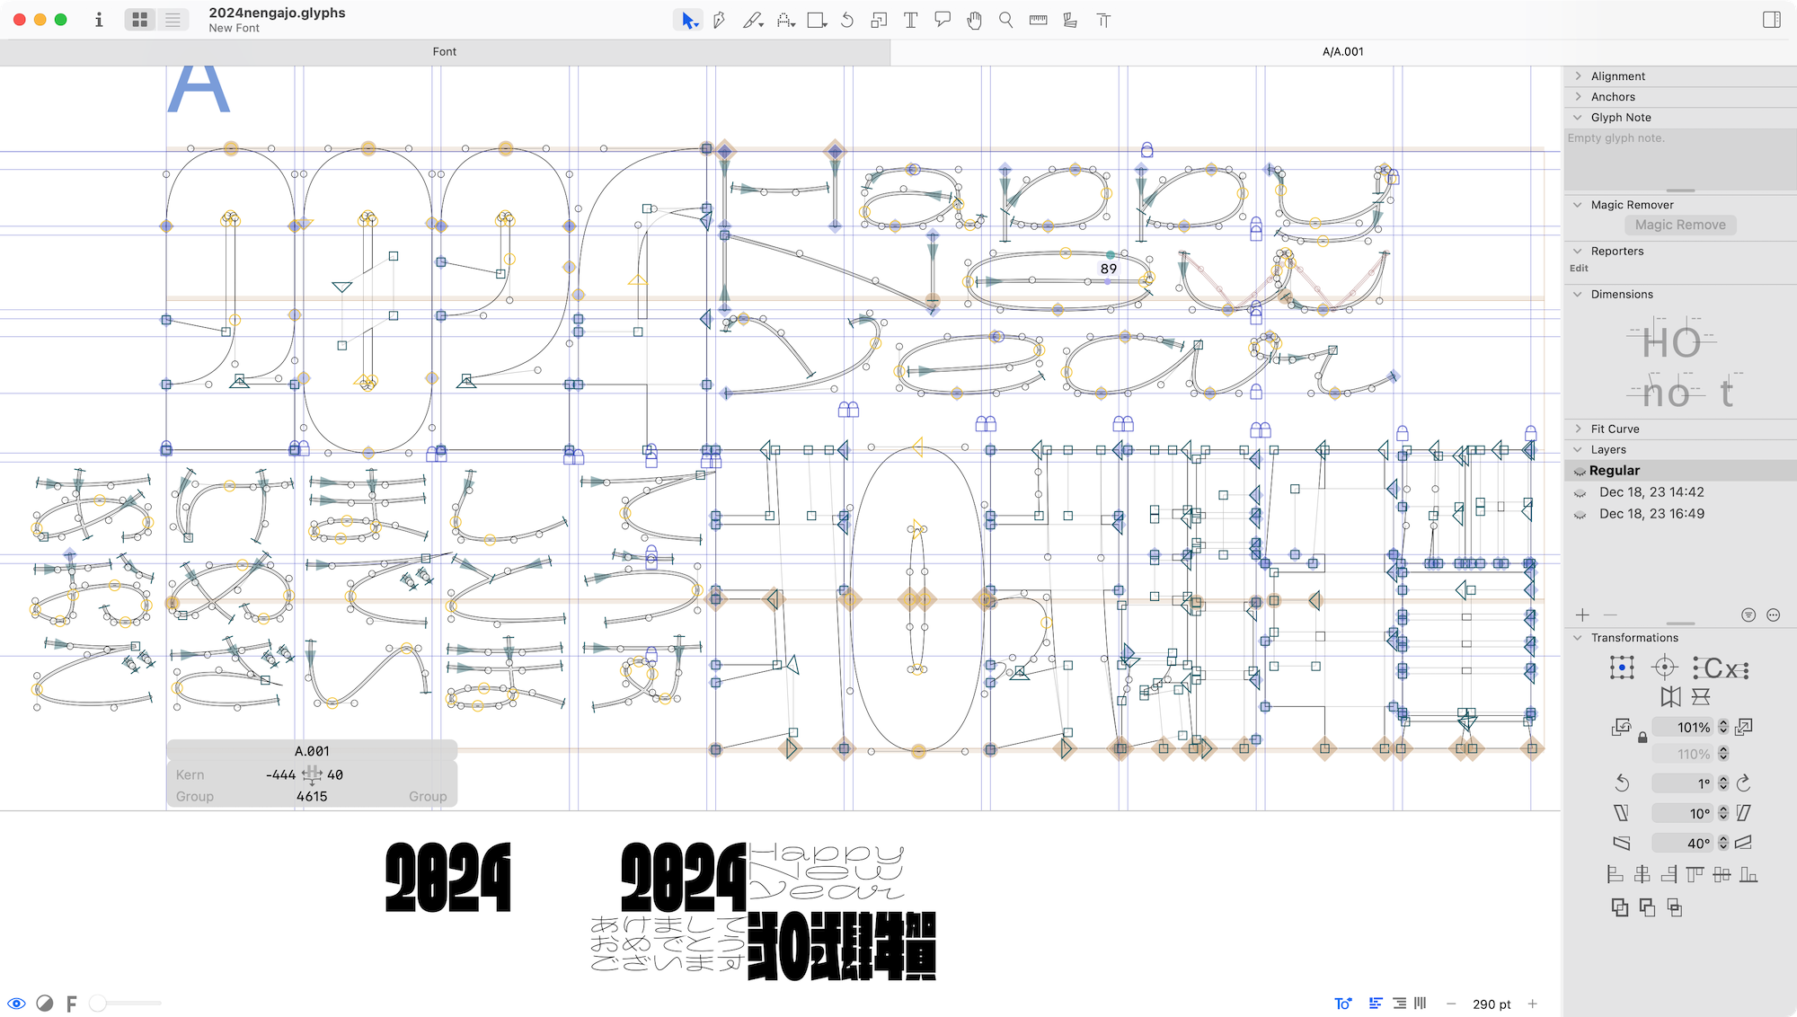Toggle the black/white fill preview icon
1797x1017 pixels.
(x=45, y=1004)
